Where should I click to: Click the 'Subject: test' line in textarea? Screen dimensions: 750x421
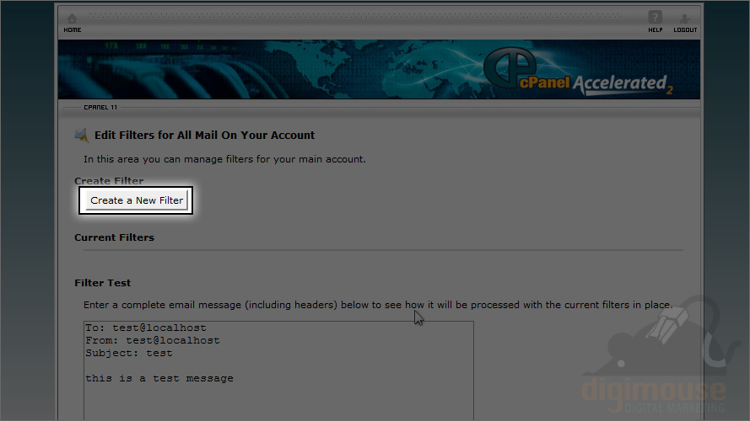[129, 354]
